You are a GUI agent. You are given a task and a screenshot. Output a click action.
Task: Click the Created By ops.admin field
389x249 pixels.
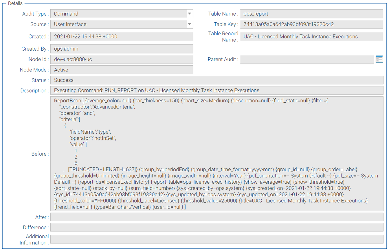click(x=122, y=49)
